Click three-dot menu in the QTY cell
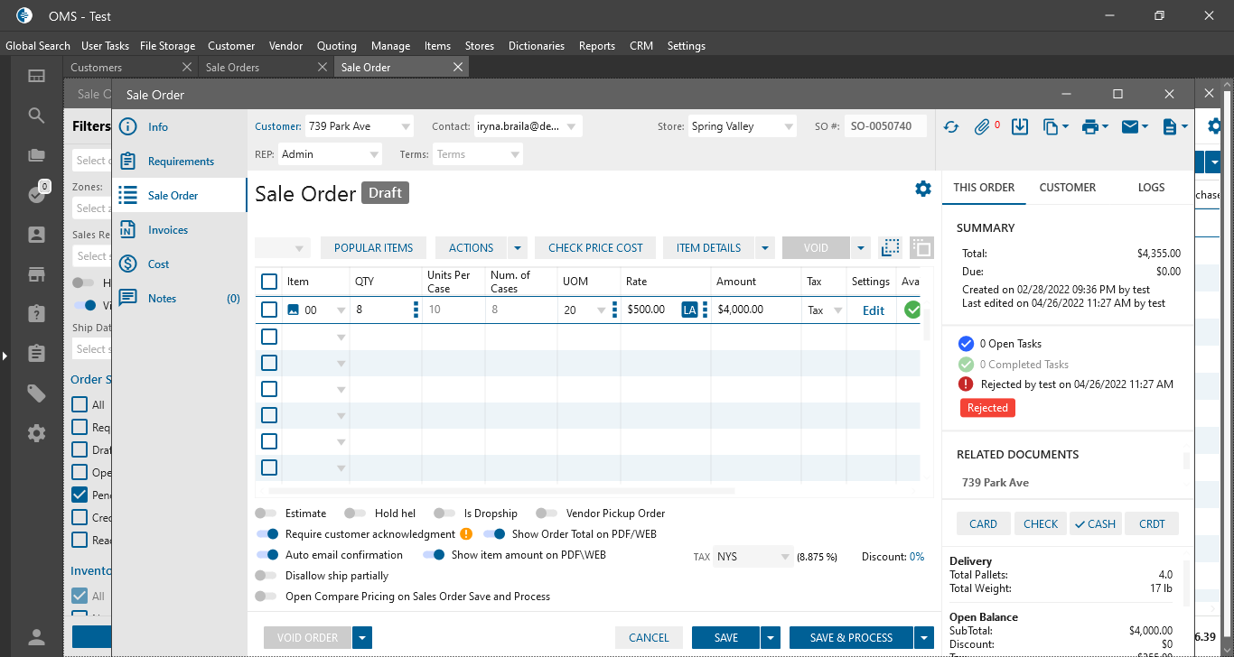Viewport: 1234px width, 657px height. tap(416, 310)
